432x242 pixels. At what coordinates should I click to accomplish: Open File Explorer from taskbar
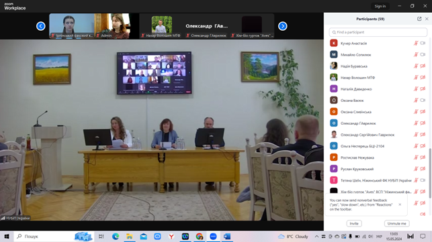pos(130,237)
